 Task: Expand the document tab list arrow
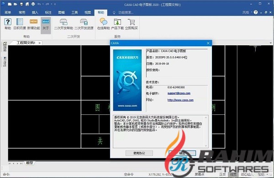pyautogui.click(x=270, y=43)
